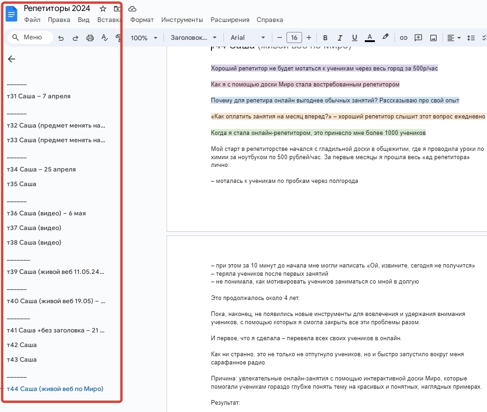Click the Undo arrow icon

coord(61,38)
